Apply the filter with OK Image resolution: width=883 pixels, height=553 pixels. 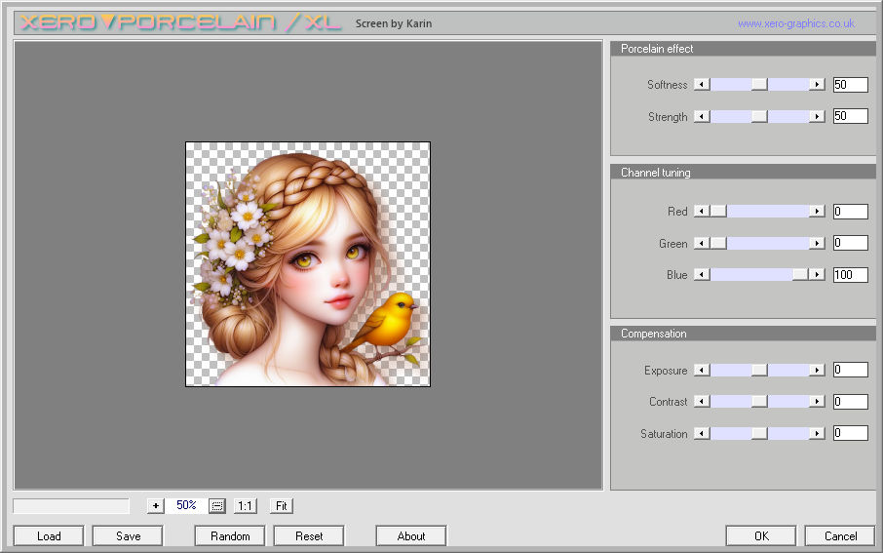tap(761, 535)
